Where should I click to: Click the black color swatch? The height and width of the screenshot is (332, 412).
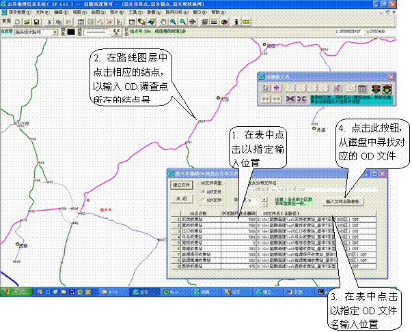[71, 32]
